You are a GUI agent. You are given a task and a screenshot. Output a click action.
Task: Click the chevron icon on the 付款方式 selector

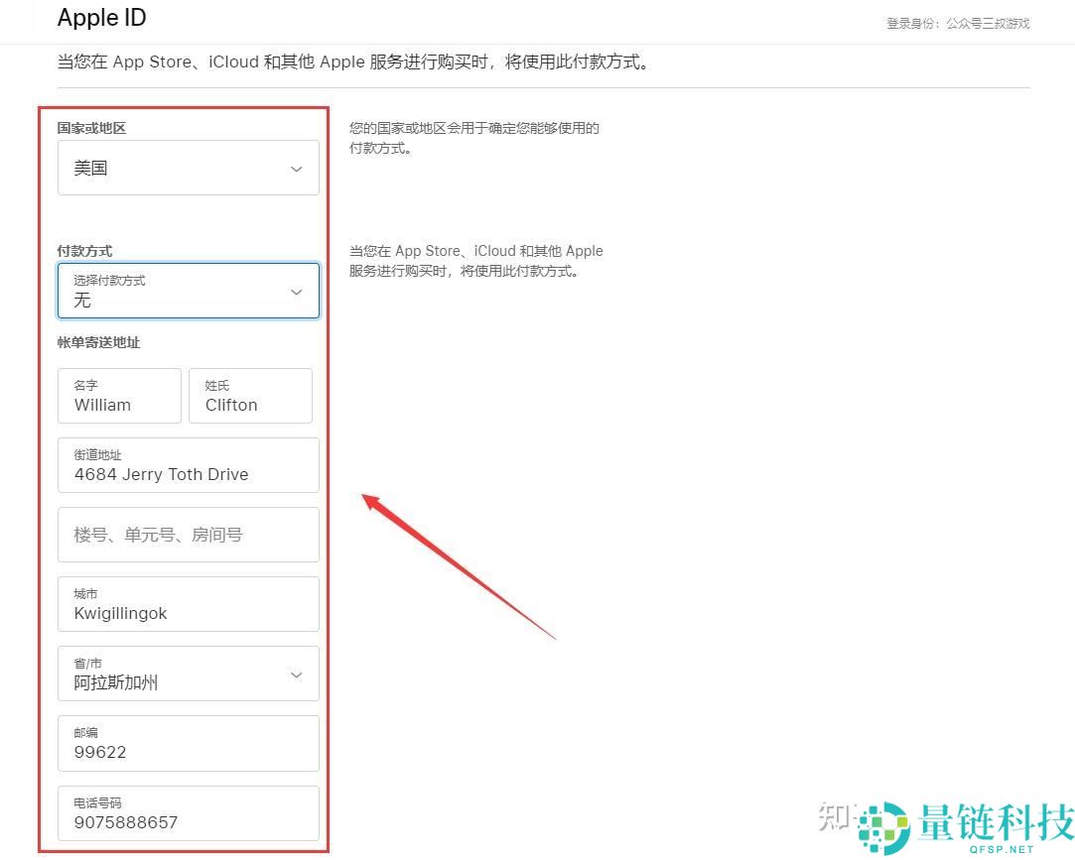[x=296, y=291]
